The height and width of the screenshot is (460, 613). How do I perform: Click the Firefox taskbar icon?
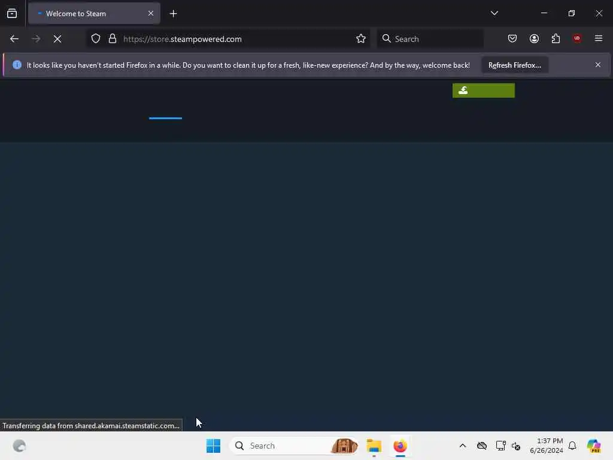(x=400, y=446)
